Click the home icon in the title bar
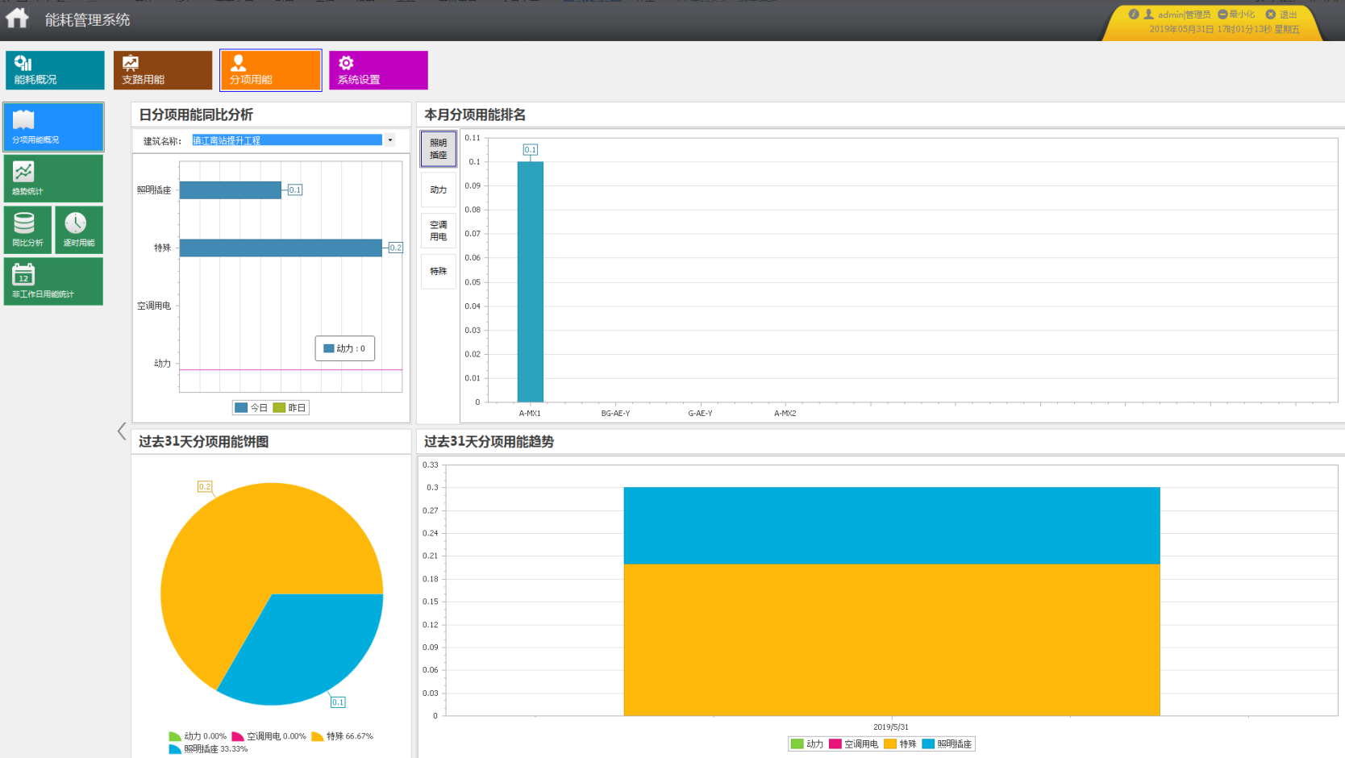 click(x=17, y=18)
